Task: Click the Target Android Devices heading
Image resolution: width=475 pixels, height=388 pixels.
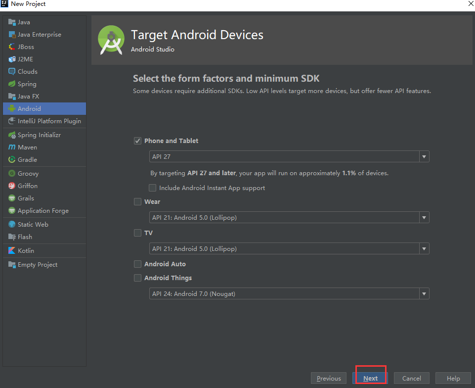Action: 197,35
